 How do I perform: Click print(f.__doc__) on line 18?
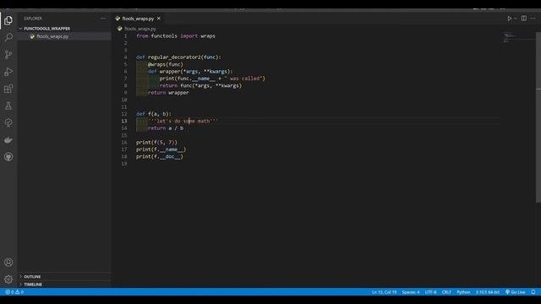pos(160,156)
